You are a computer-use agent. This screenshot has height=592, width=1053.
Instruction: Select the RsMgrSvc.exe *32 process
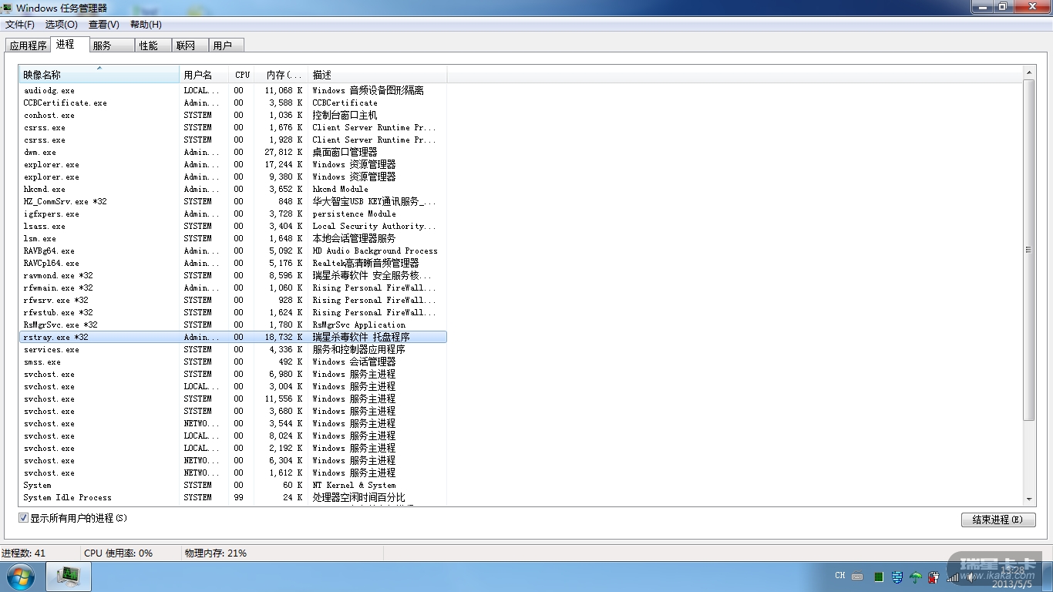coord(233,325)
